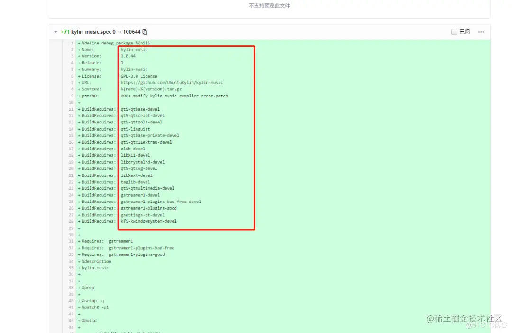Screen dimensions: 512x333
Task: Open the three-dot file options menu
Action: pyautogui.click(x=481, y=32)
